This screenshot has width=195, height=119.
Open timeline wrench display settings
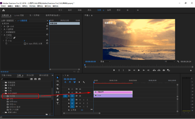[84, 82]
